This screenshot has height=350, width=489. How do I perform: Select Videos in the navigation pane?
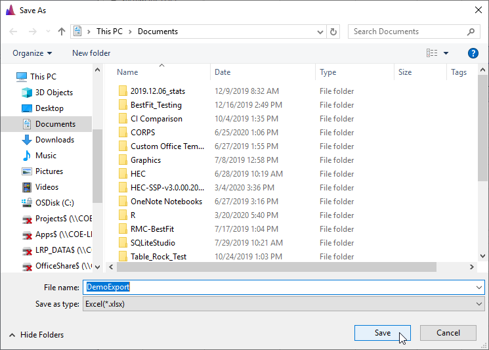pos(40,187)
